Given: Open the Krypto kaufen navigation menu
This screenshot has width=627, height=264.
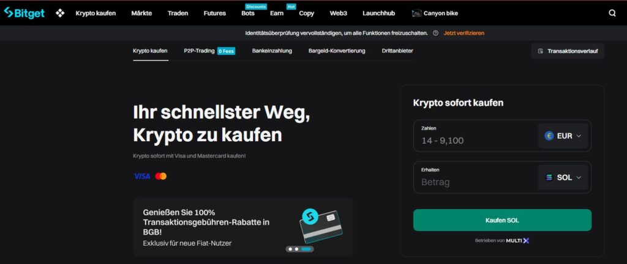Looking at the screenshot, I should [96, 13].
